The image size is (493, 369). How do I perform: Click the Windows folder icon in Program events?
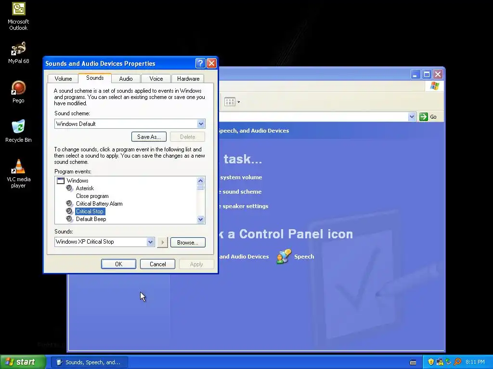tap(61, 181)
